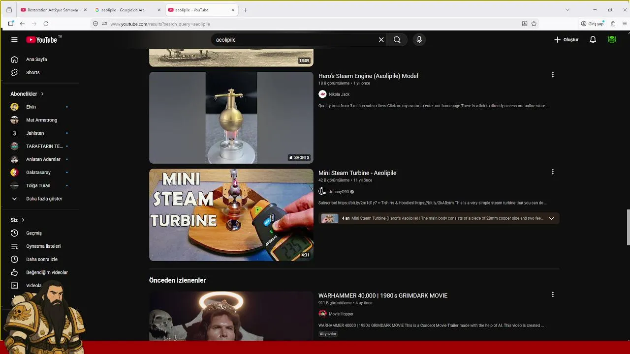Viewport: 630px width, 354px height.
Task: Open the tab list dropdown arrow
Action: tap(567, 10)
